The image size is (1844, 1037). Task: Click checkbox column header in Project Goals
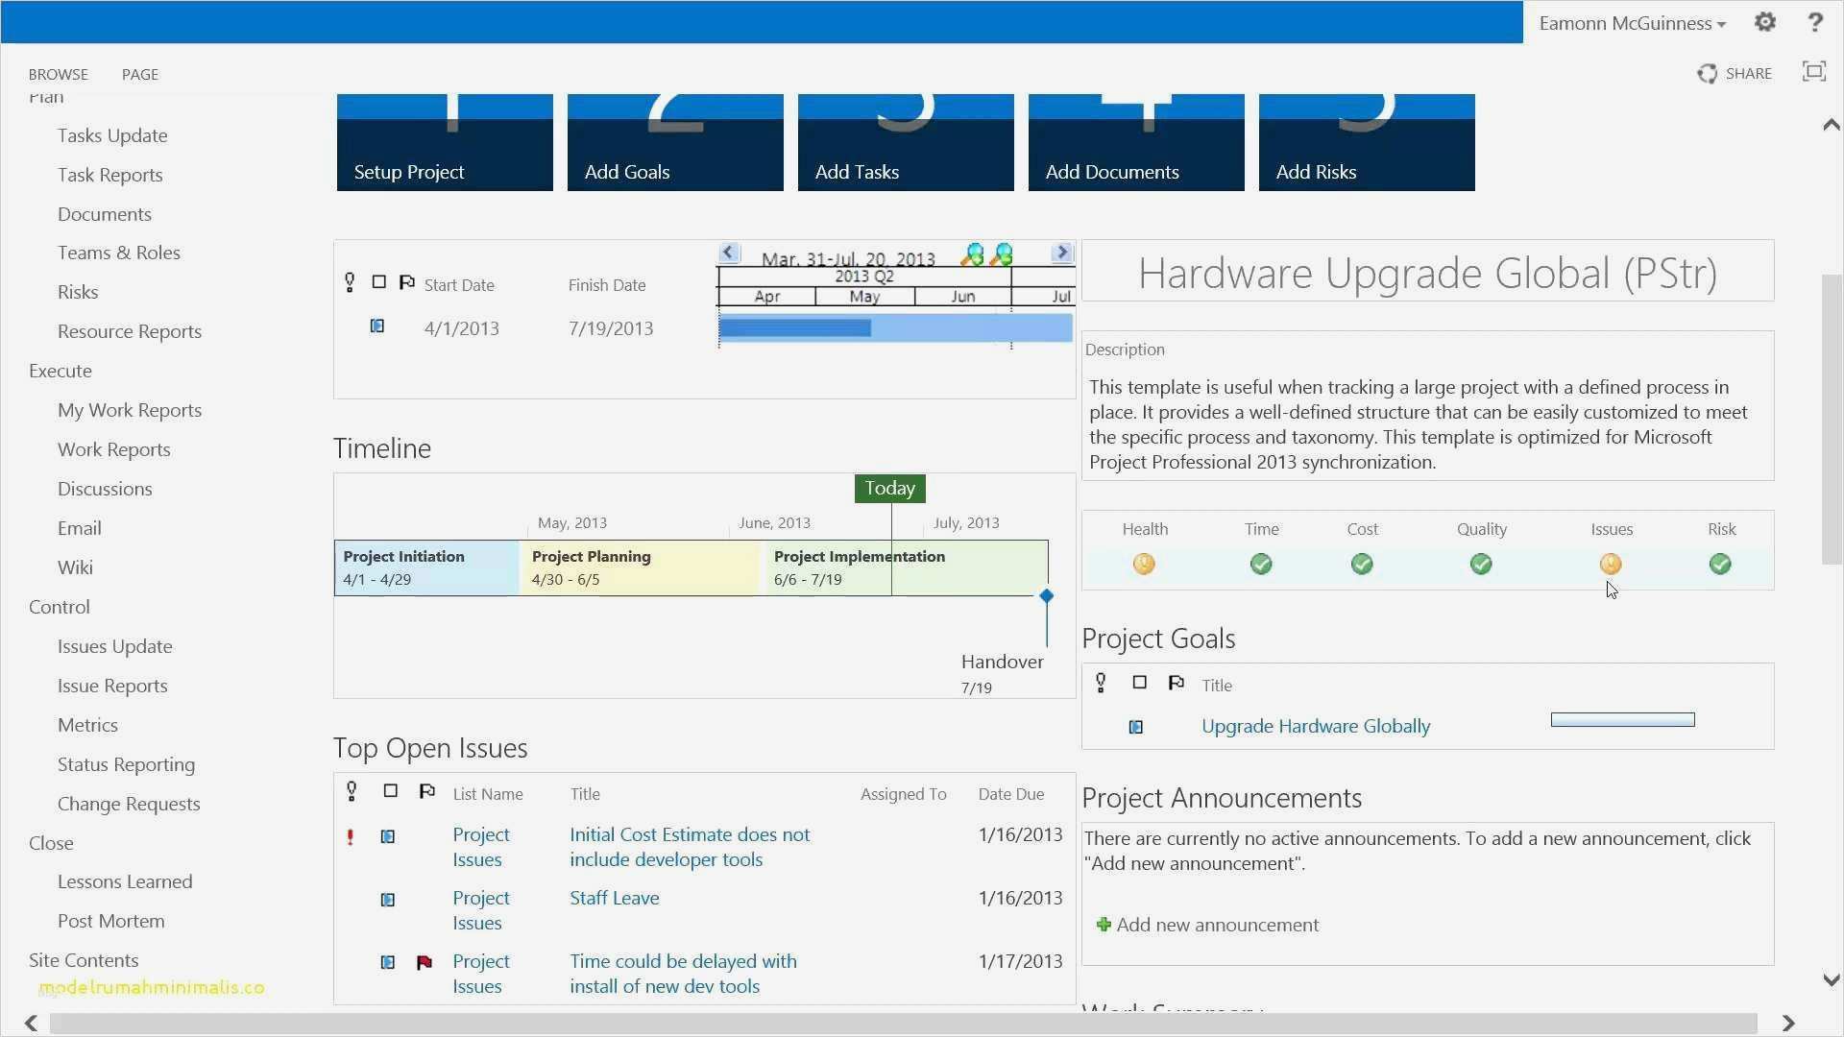coord(1139,683)
